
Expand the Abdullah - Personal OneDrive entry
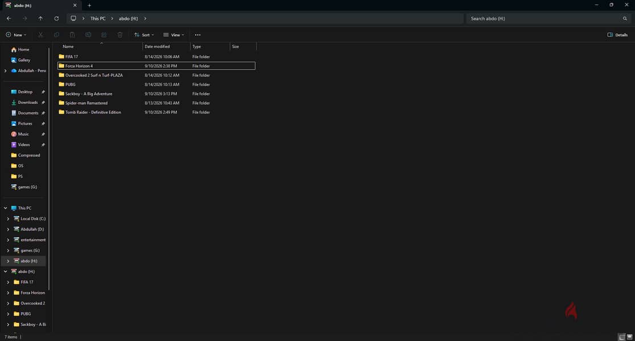click(x=5, y=71)
